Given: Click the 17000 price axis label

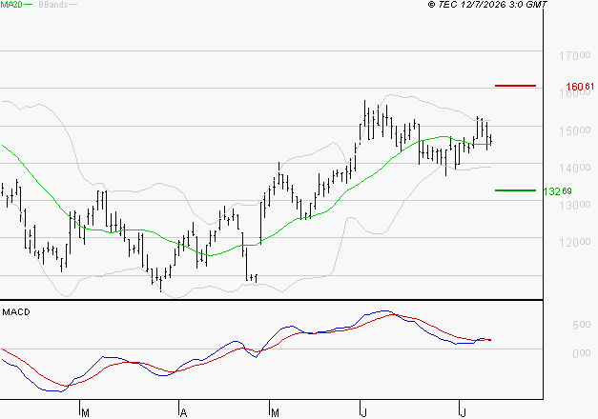Looking at the screenshot, I should click(575, 55).
